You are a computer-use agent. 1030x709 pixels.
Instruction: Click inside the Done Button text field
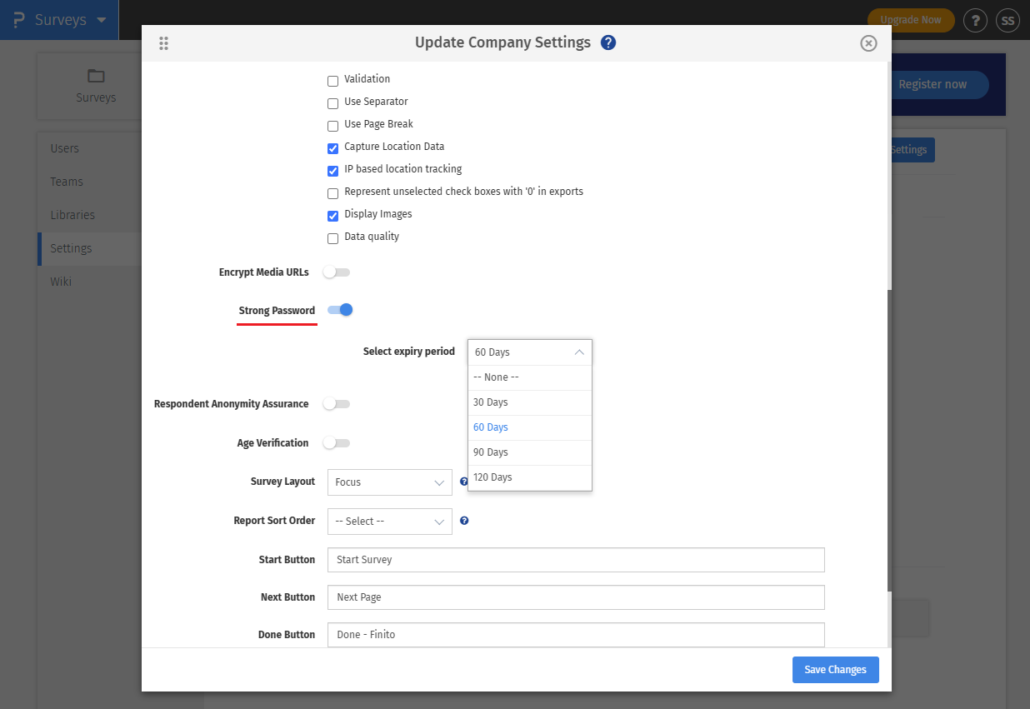point(575,634)
